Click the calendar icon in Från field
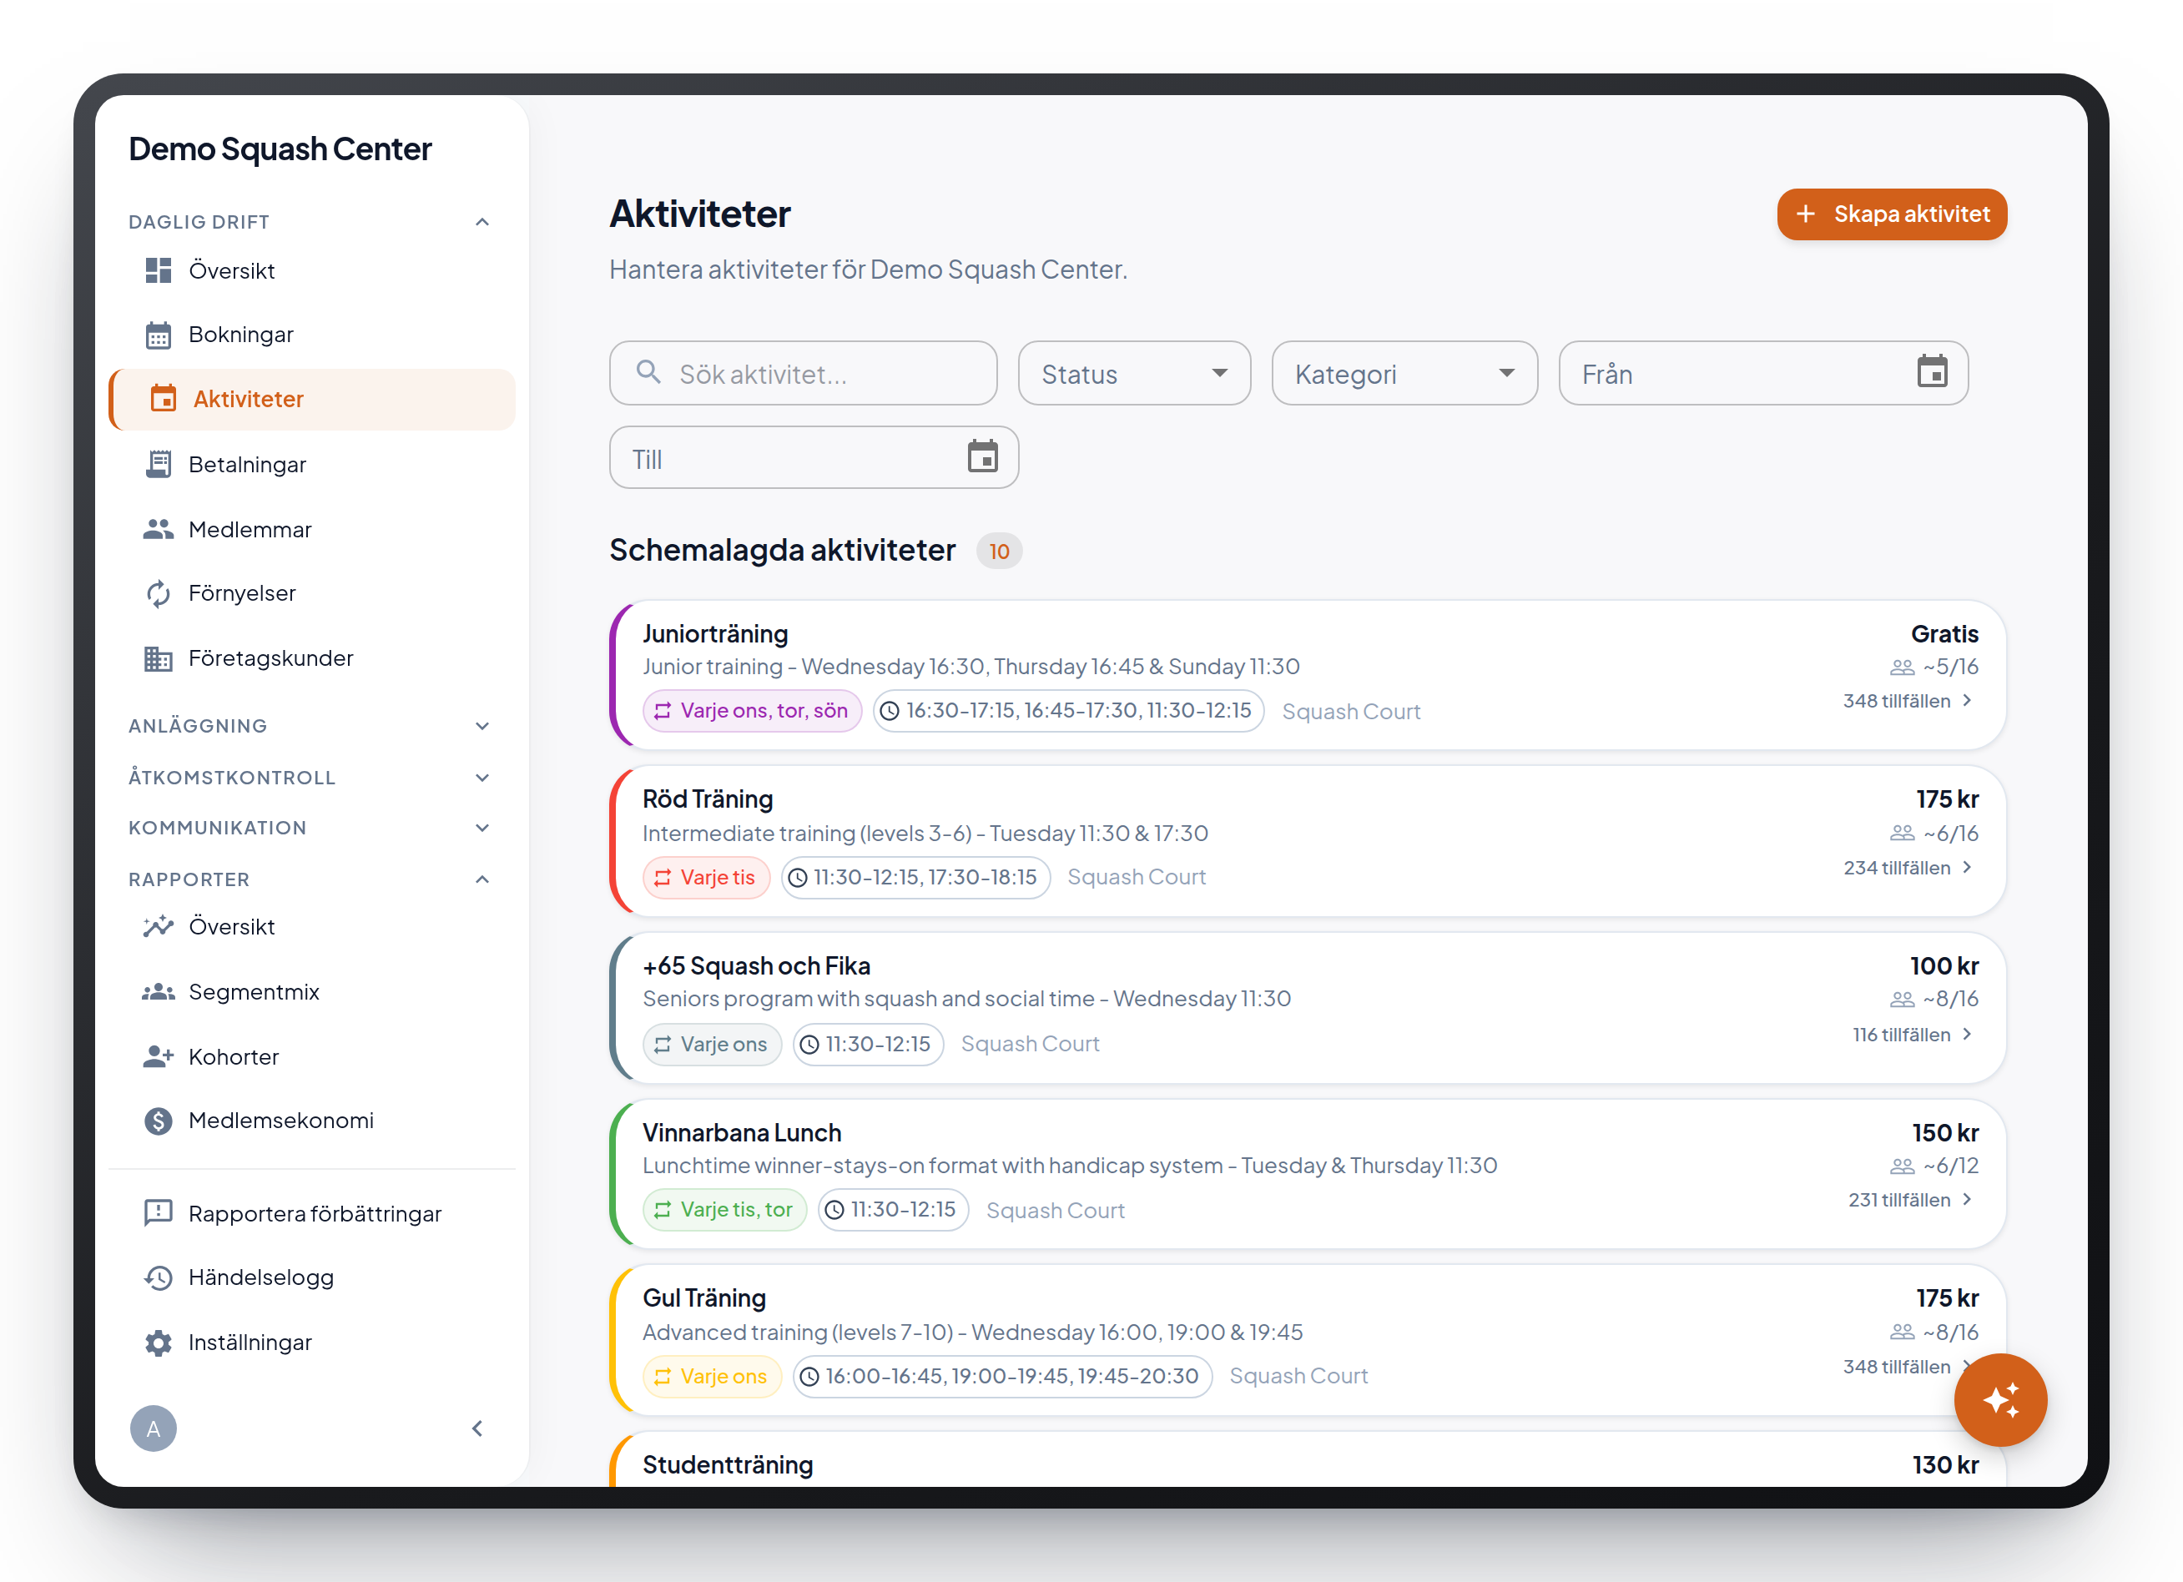Screen dimensions: 2183x1582 (x=1931, y=372)
